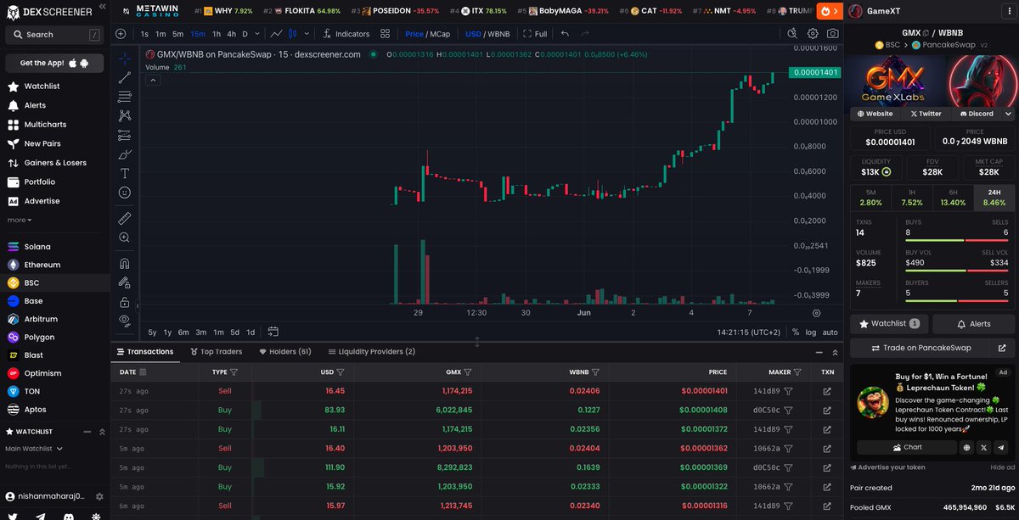The image size is (1019, 520).
Task: Switch to the Top Traders tab
Action: click(x=215, y=351)
